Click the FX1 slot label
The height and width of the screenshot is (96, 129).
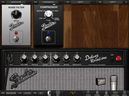pyautogui.click(x=3, y=2)
